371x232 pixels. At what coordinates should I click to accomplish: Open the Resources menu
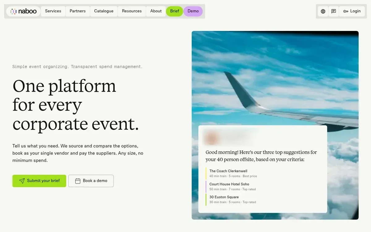tap(132, 11)
